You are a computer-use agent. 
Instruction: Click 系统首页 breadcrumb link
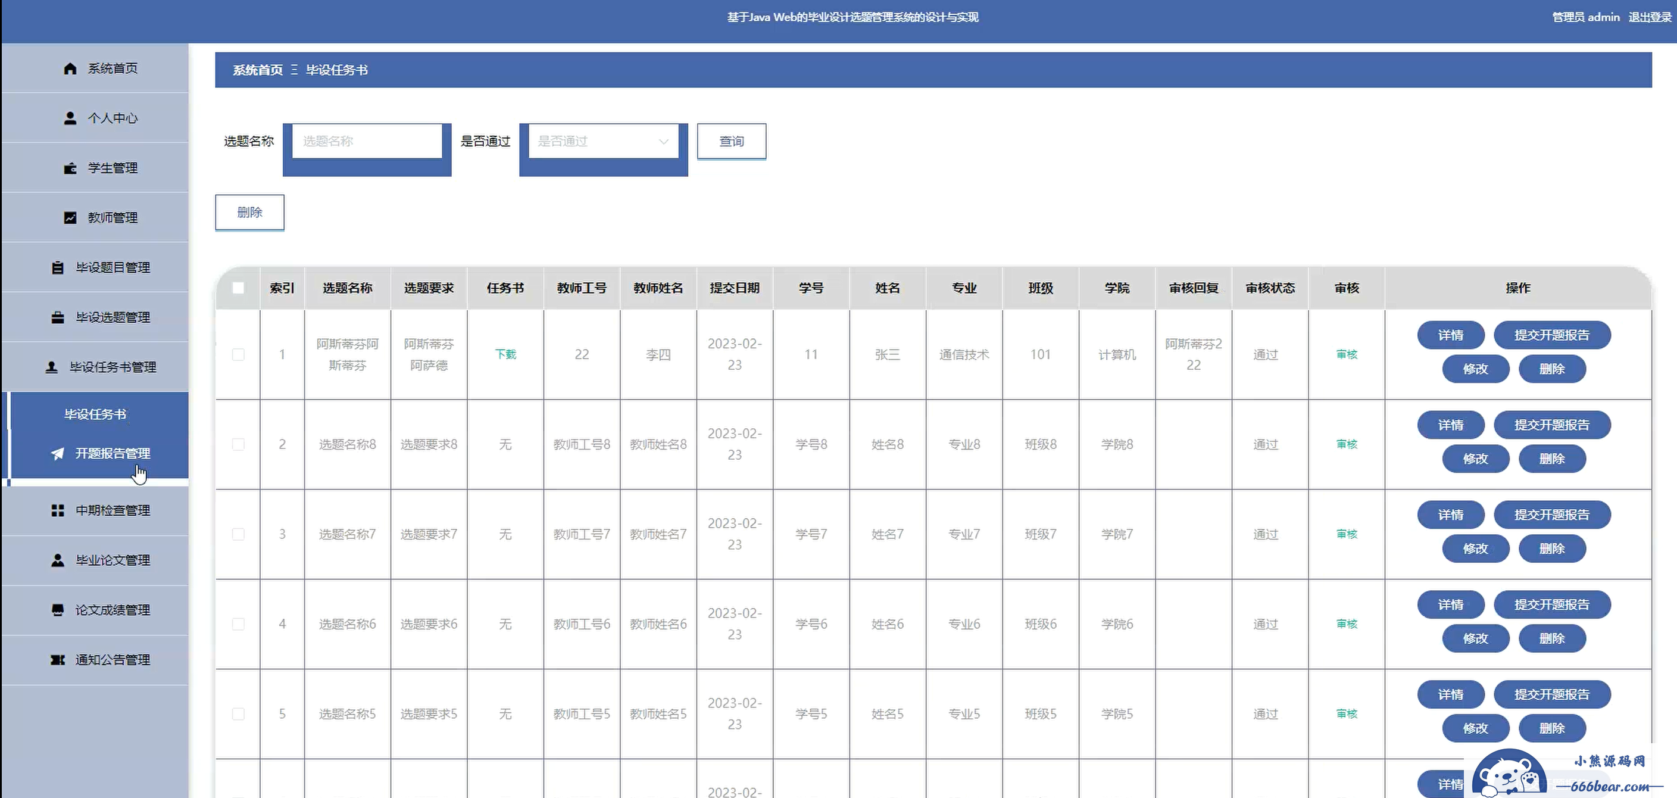258,70
